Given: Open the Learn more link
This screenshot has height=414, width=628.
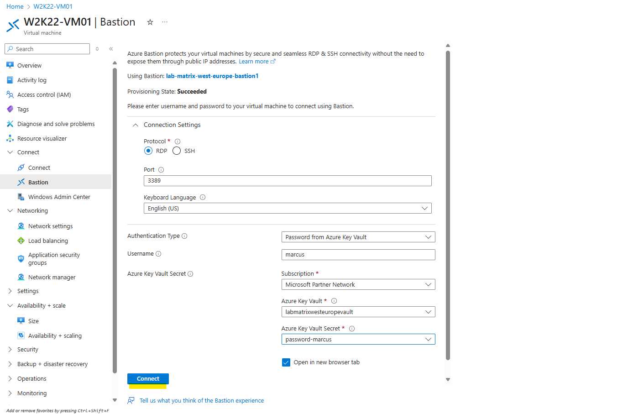Looking at the screenshot, I should [x=257, y=62].
